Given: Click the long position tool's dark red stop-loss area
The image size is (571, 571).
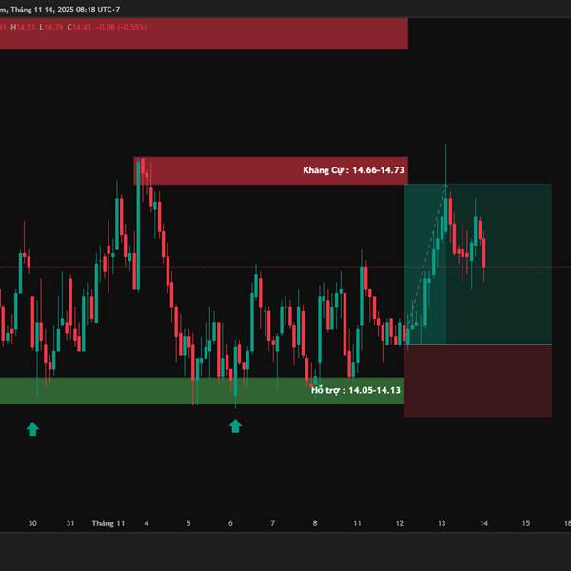Looking at the screenshot, I should pyautogui.click(x=478, y=381).
